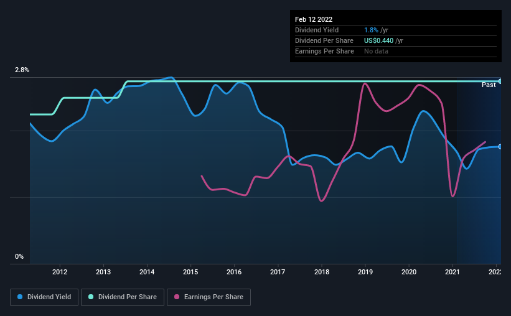Select the blue Dividend Yield endpoint marker
This screenshot has height=316, width=511.
500,146
